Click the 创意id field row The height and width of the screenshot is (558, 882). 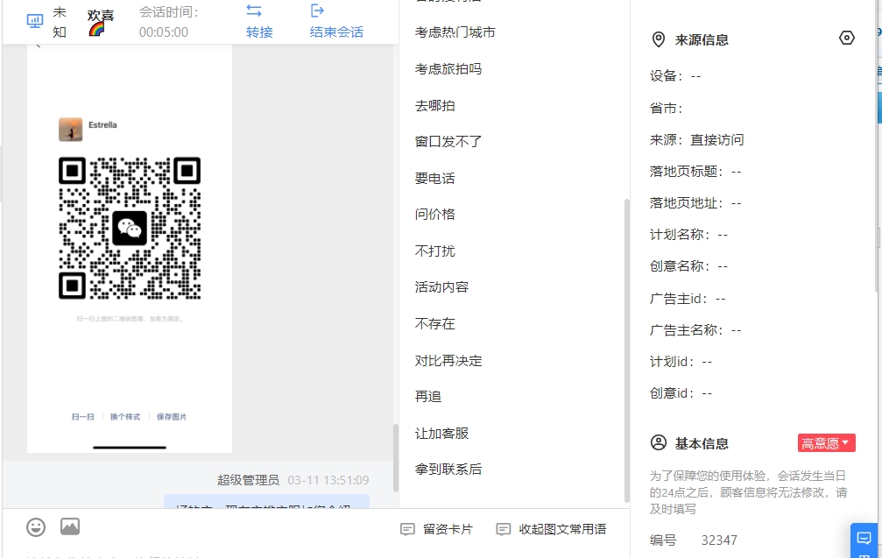(x=681, y=393)
